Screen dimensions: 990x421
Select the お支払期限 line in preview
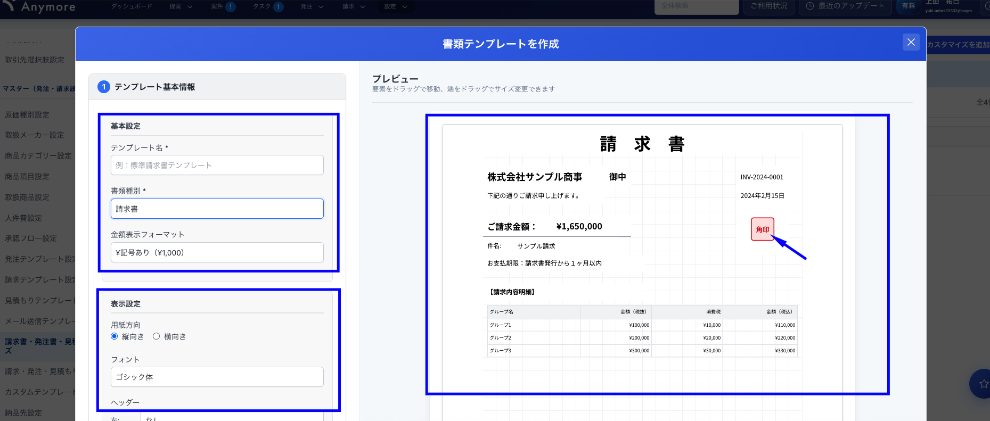544,263
